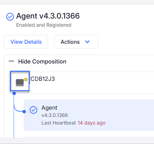Click the blue chevron on the Actions button

coord(87,42)
